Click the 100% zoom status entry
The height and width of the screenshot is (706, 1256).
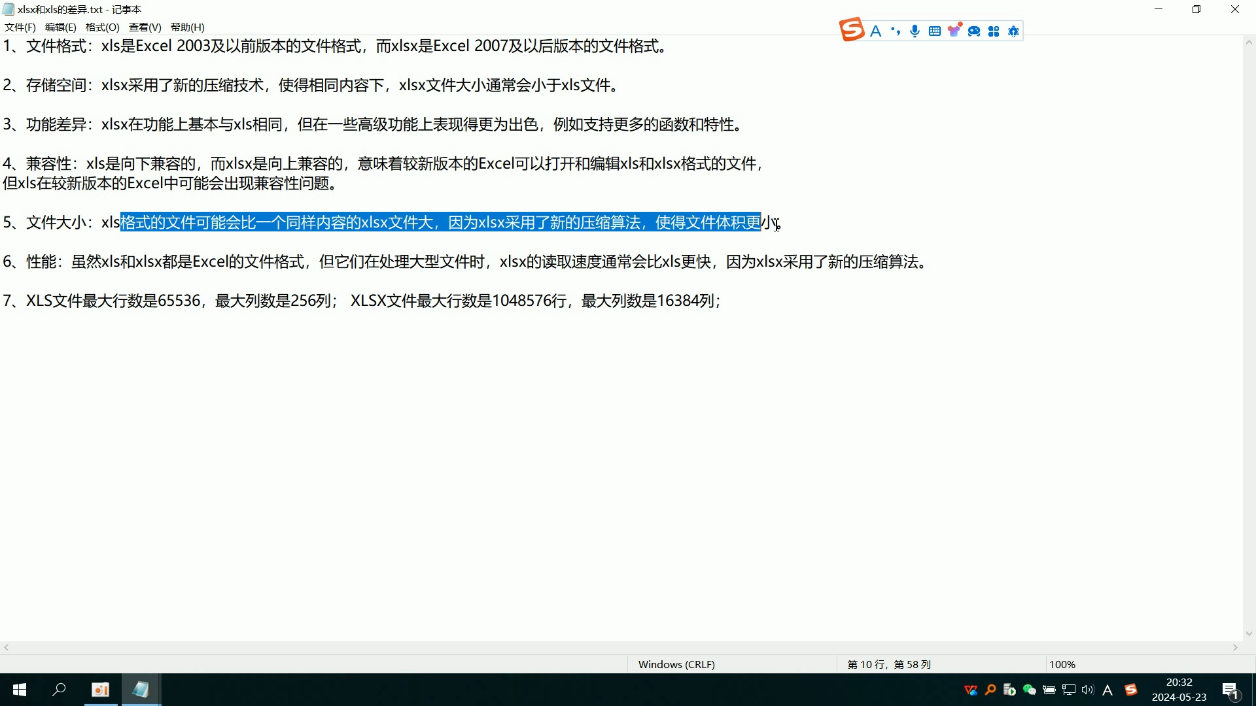pyautogui.click(x=1062, y=664)
